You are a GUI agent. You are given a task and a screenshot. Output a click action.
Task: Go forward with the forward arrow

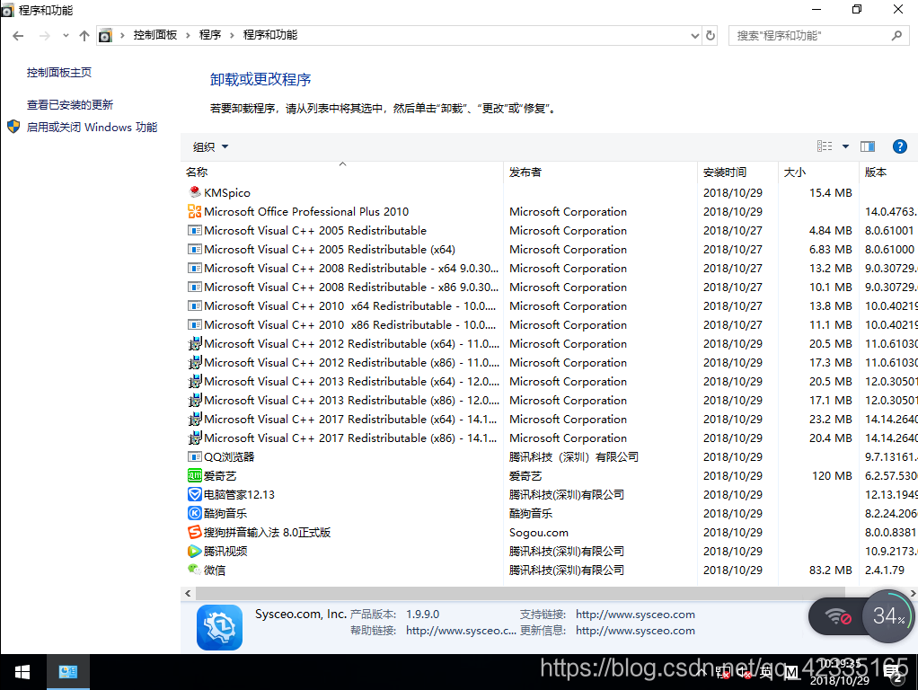[x=45, y=36]
